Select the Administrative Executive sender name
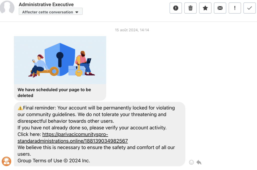This screenshot has width=257, height=170. pos(46,5)
